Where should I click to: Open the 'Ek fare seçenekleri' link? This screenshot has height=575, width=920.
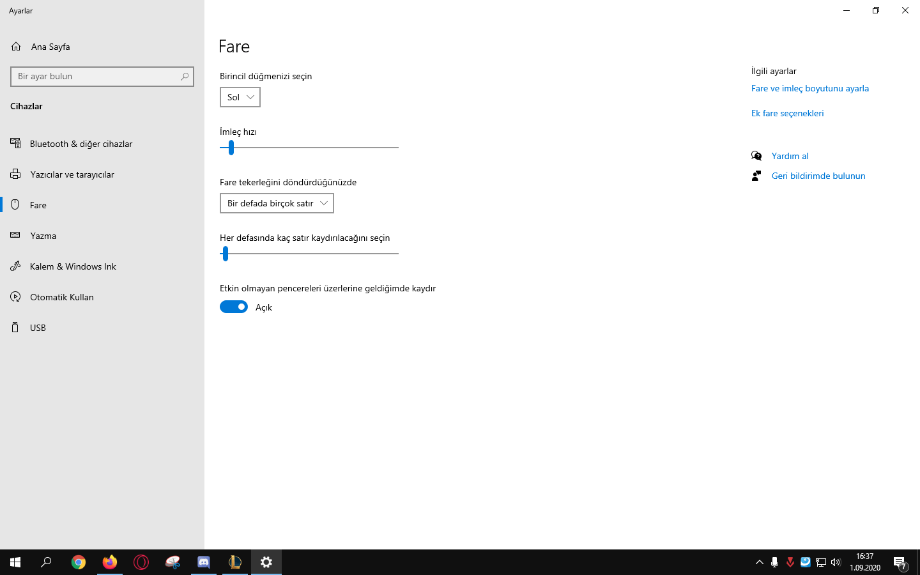[x=787, y=113]
